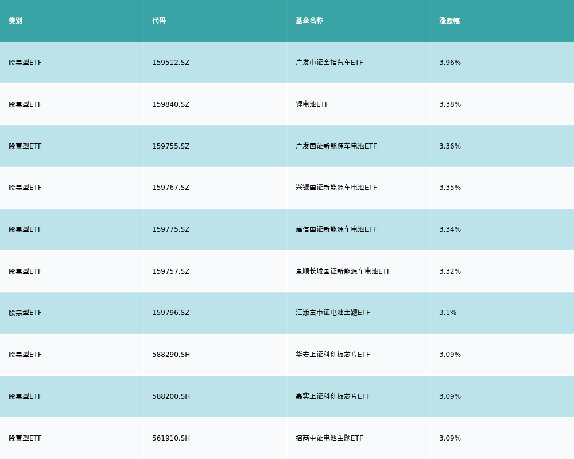Click the 3.35% change value
This screenshot has width=574, height=459.
[450, 188]
